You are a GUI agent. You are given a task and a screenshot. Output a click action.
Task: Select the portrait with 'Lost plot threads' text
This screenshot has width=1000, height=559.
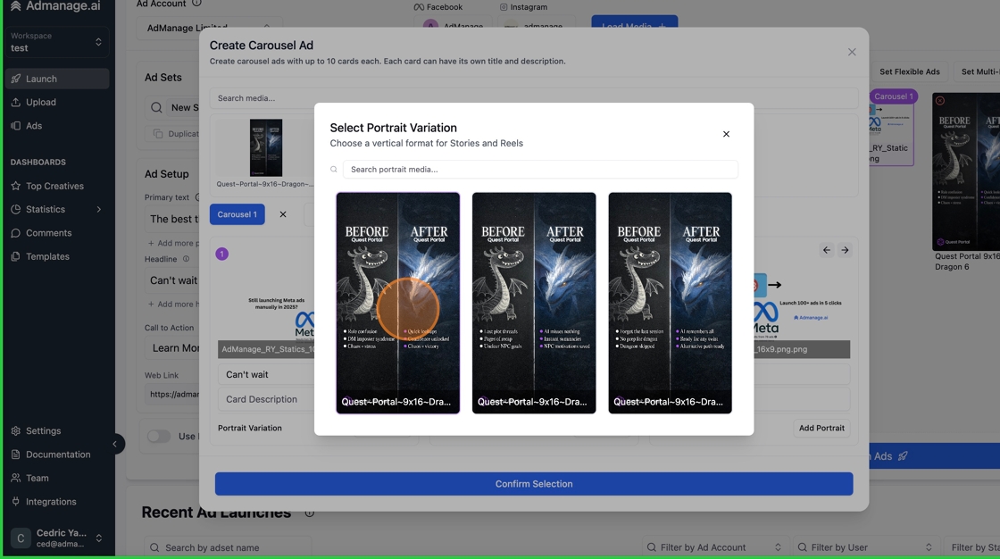[x=534, y=303]
